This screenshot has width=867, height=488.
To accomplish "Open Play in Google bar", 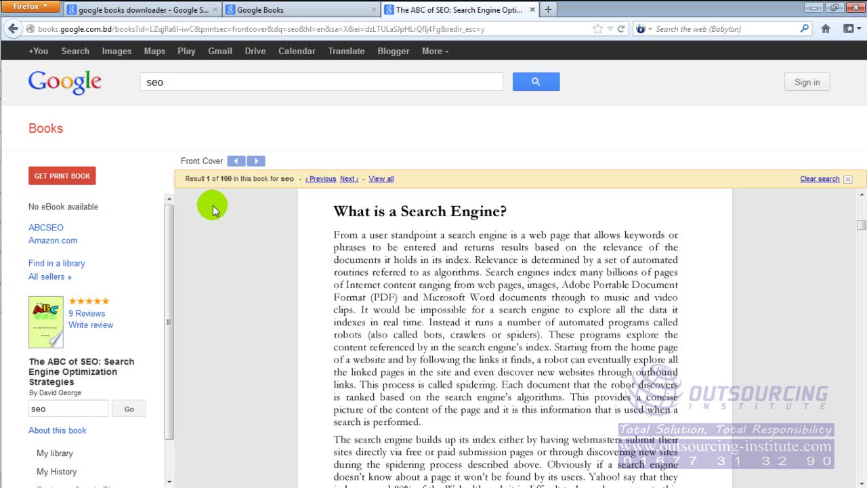I will pos(186,51).
